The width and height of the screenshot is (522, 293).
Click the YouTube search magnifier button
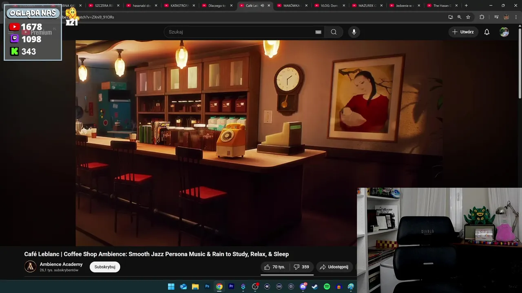pyautogui.click(x=334, y=32)
